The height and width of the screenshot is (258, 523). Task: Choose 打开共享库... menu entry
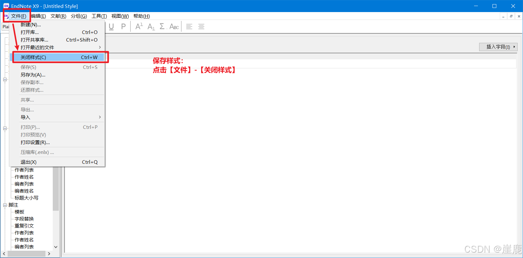click(57, 40)
